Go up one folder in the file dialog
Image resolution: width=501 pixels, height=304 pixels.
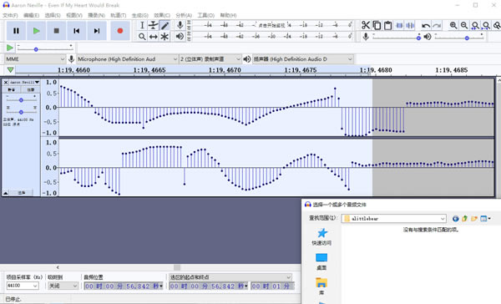[465, 219]
